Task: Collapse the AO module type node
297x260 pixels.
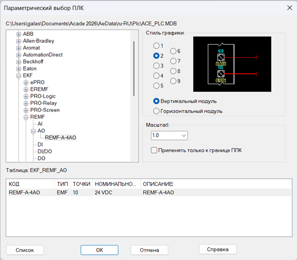Action: (33, 131)
